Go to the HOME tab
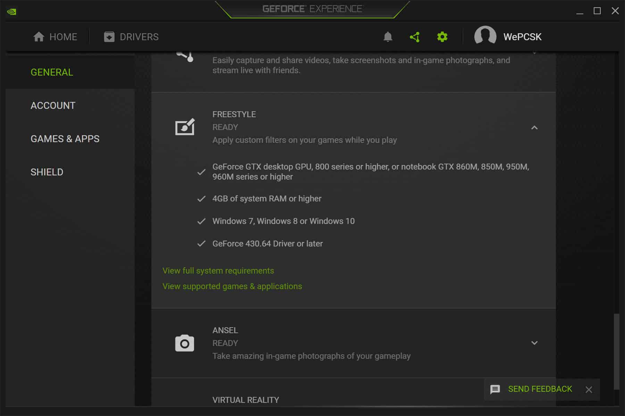Viewport: 625px width, 416px height. [x=55, y=37]
